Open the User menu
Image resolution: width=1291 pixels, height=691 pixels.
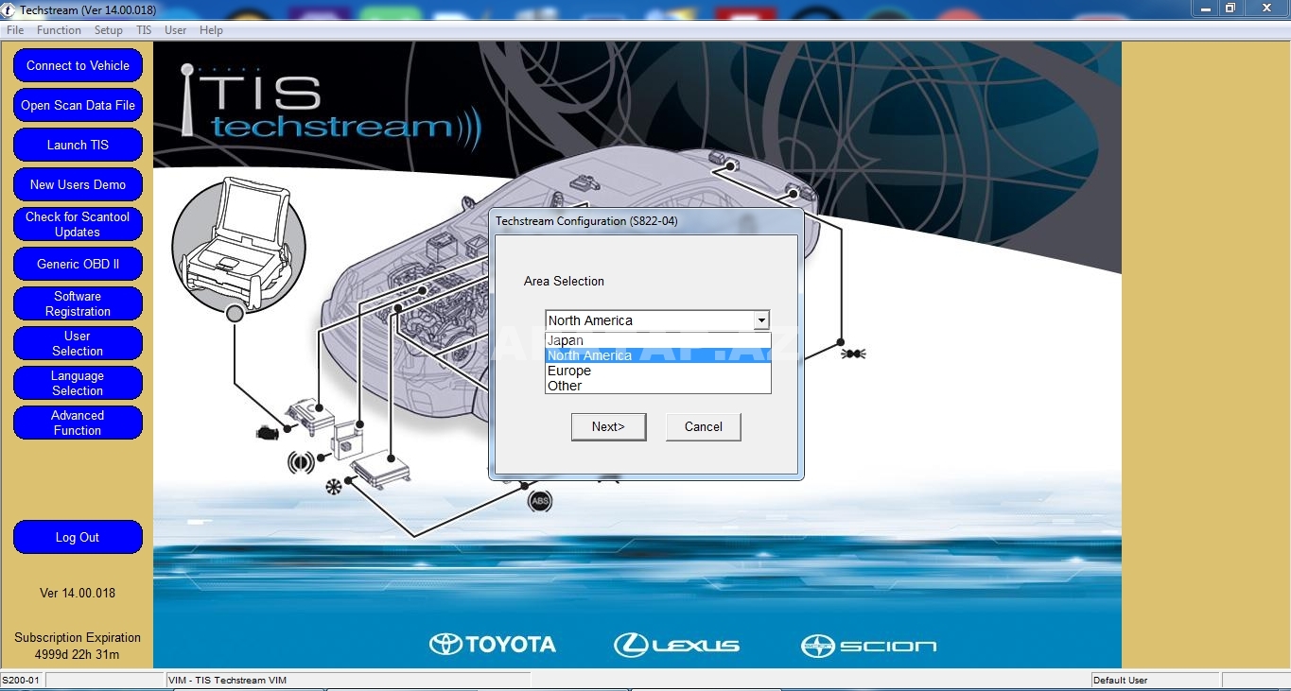pos(175,30)
